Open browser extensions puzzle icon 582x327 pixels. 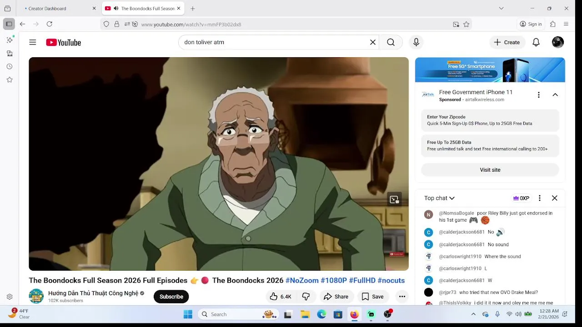coord(553,24)
